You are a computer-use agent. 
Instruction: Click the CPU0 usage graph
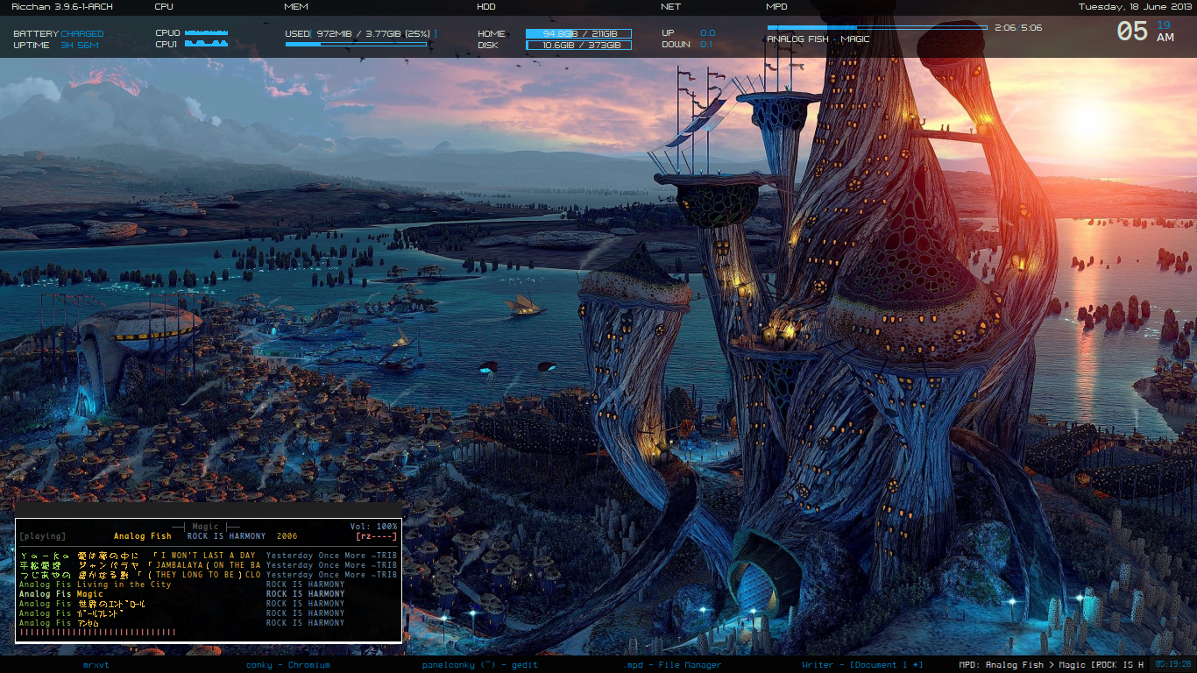pyautogui.click(x=207, y=33)
